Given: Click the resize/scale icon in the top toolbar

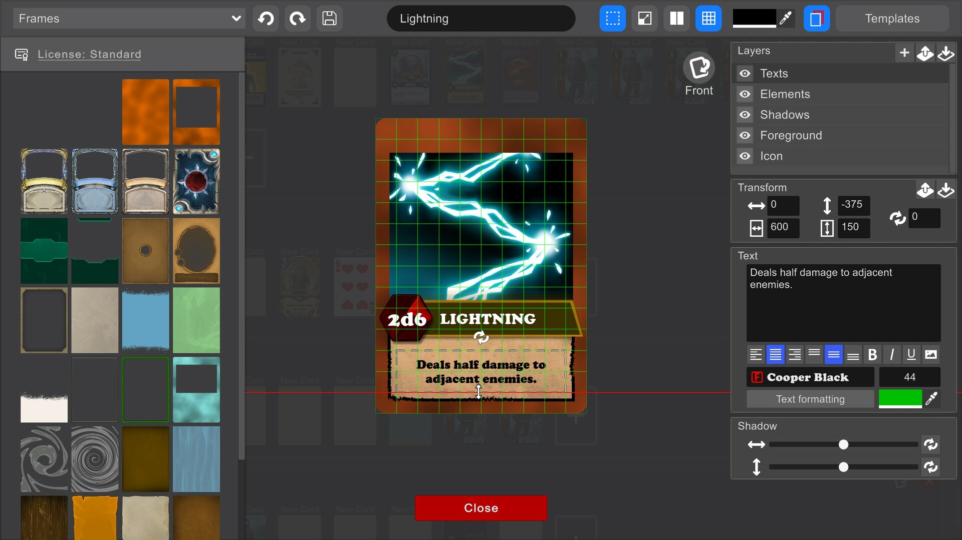Looking at the screenshot, I should [644, 18].
